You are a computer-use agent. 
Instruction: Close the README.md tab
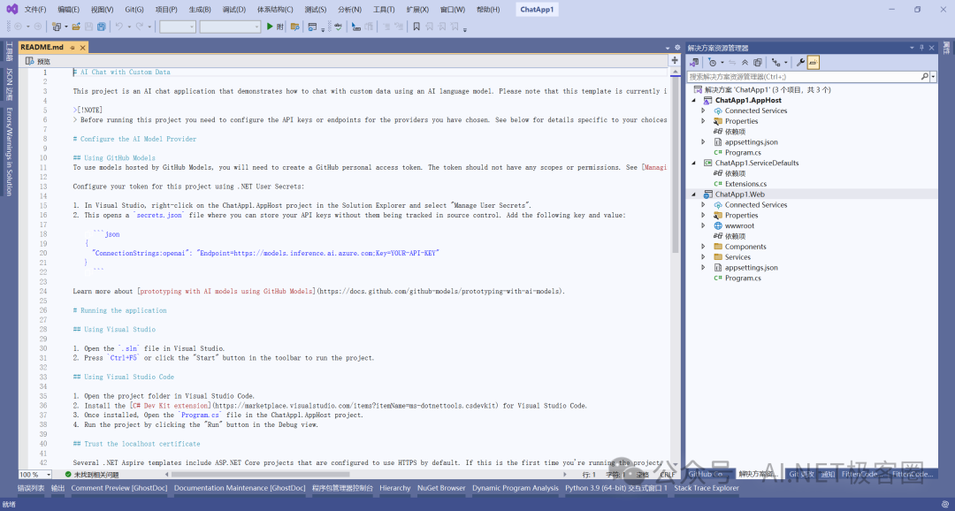point(82,48)
